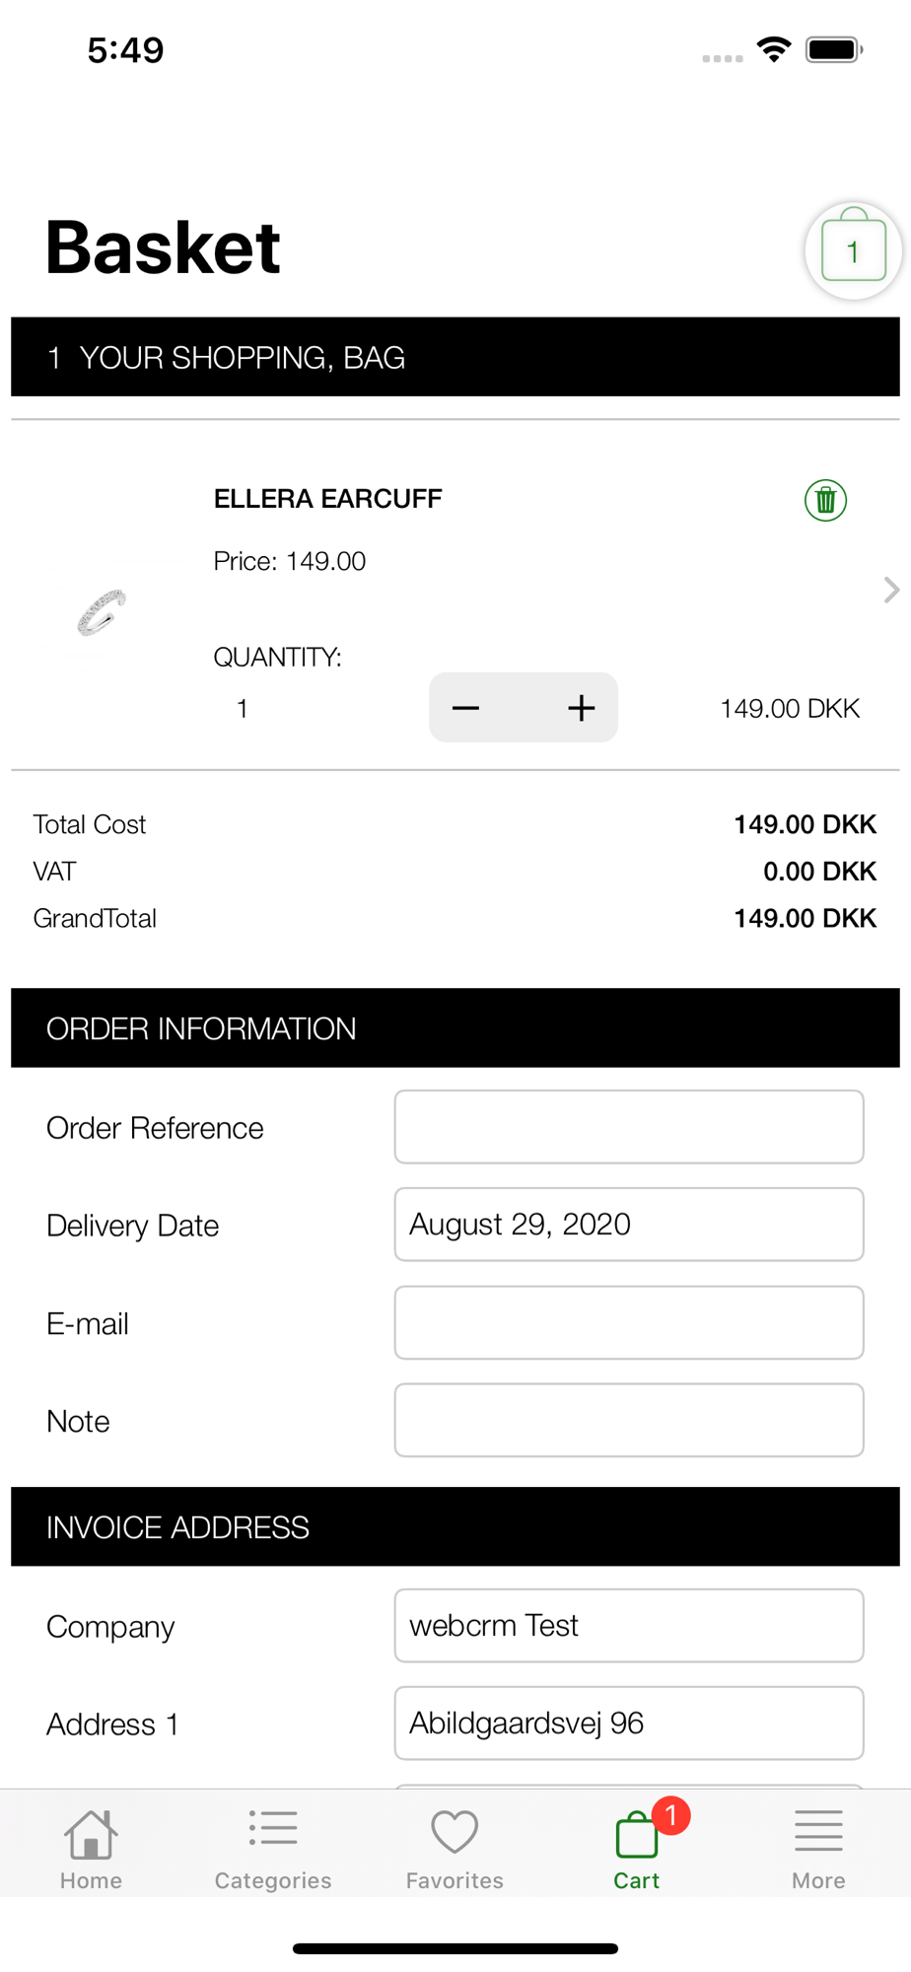Open the Delivery Date picker field
Image resolution: width=911 pixels, height=1972 pixels.
click(x=629, y=1225)
